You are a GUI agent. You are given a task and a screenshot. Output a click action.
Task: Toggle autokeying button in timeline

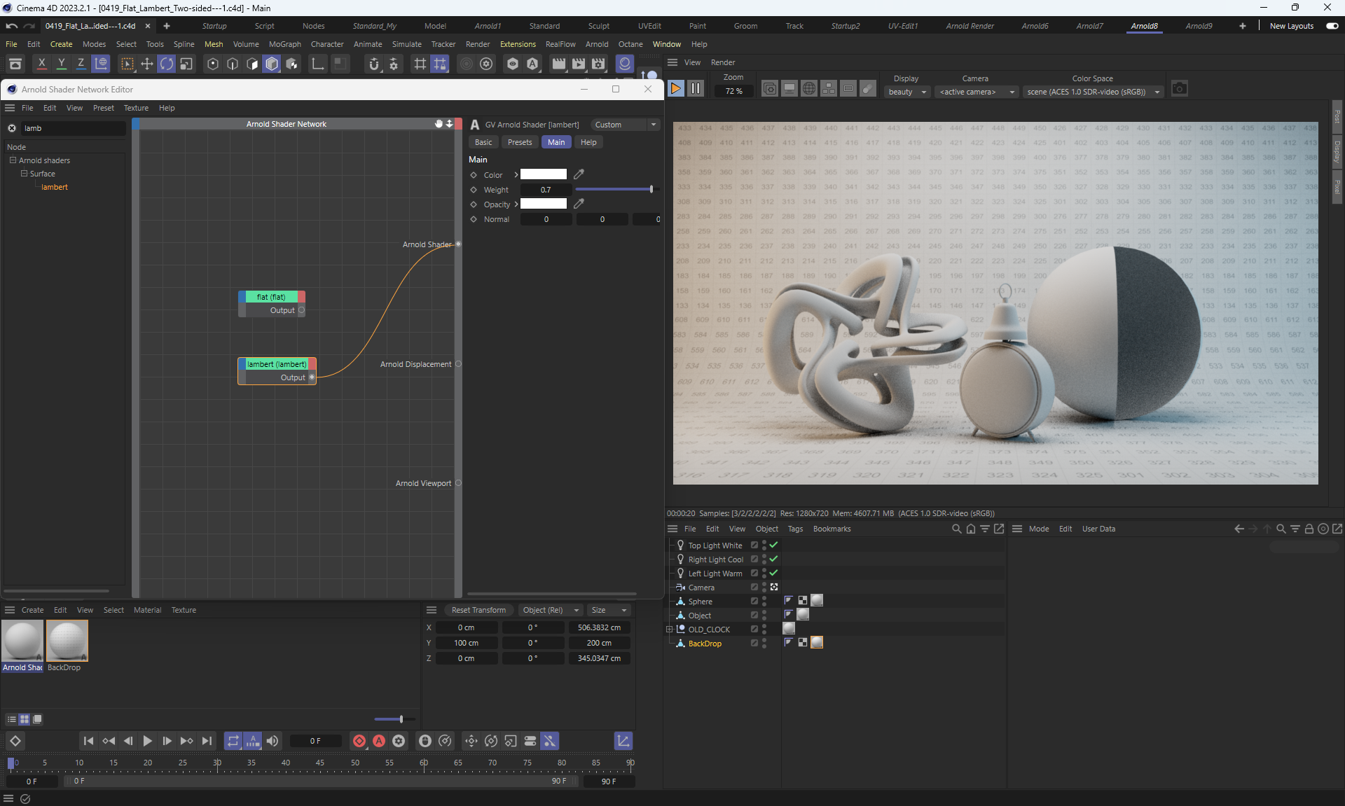(379, 741)
